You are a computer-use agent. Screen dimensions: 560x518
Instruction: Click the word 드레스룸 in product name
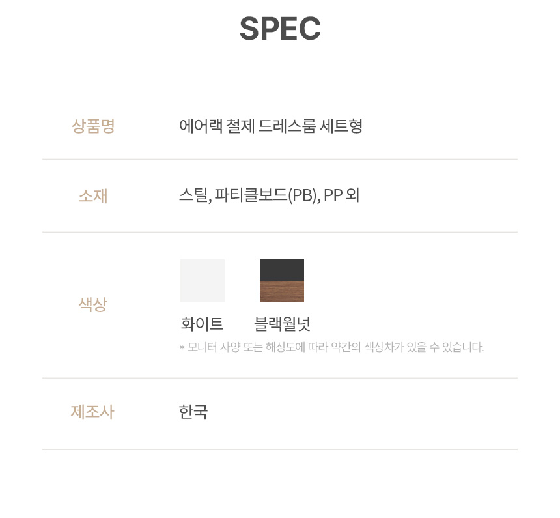pos(287,126)
